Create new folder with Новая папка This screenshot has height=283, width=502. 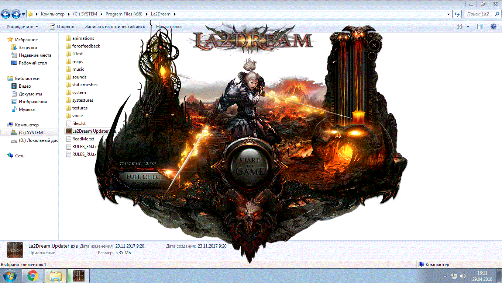(x=169, y=27)
